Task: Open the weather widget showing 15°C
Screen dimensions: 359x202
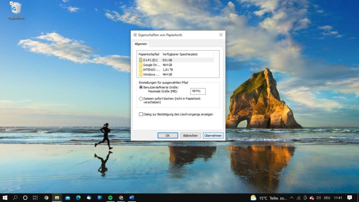Action: pyautogui.click(x=268, y=198)
